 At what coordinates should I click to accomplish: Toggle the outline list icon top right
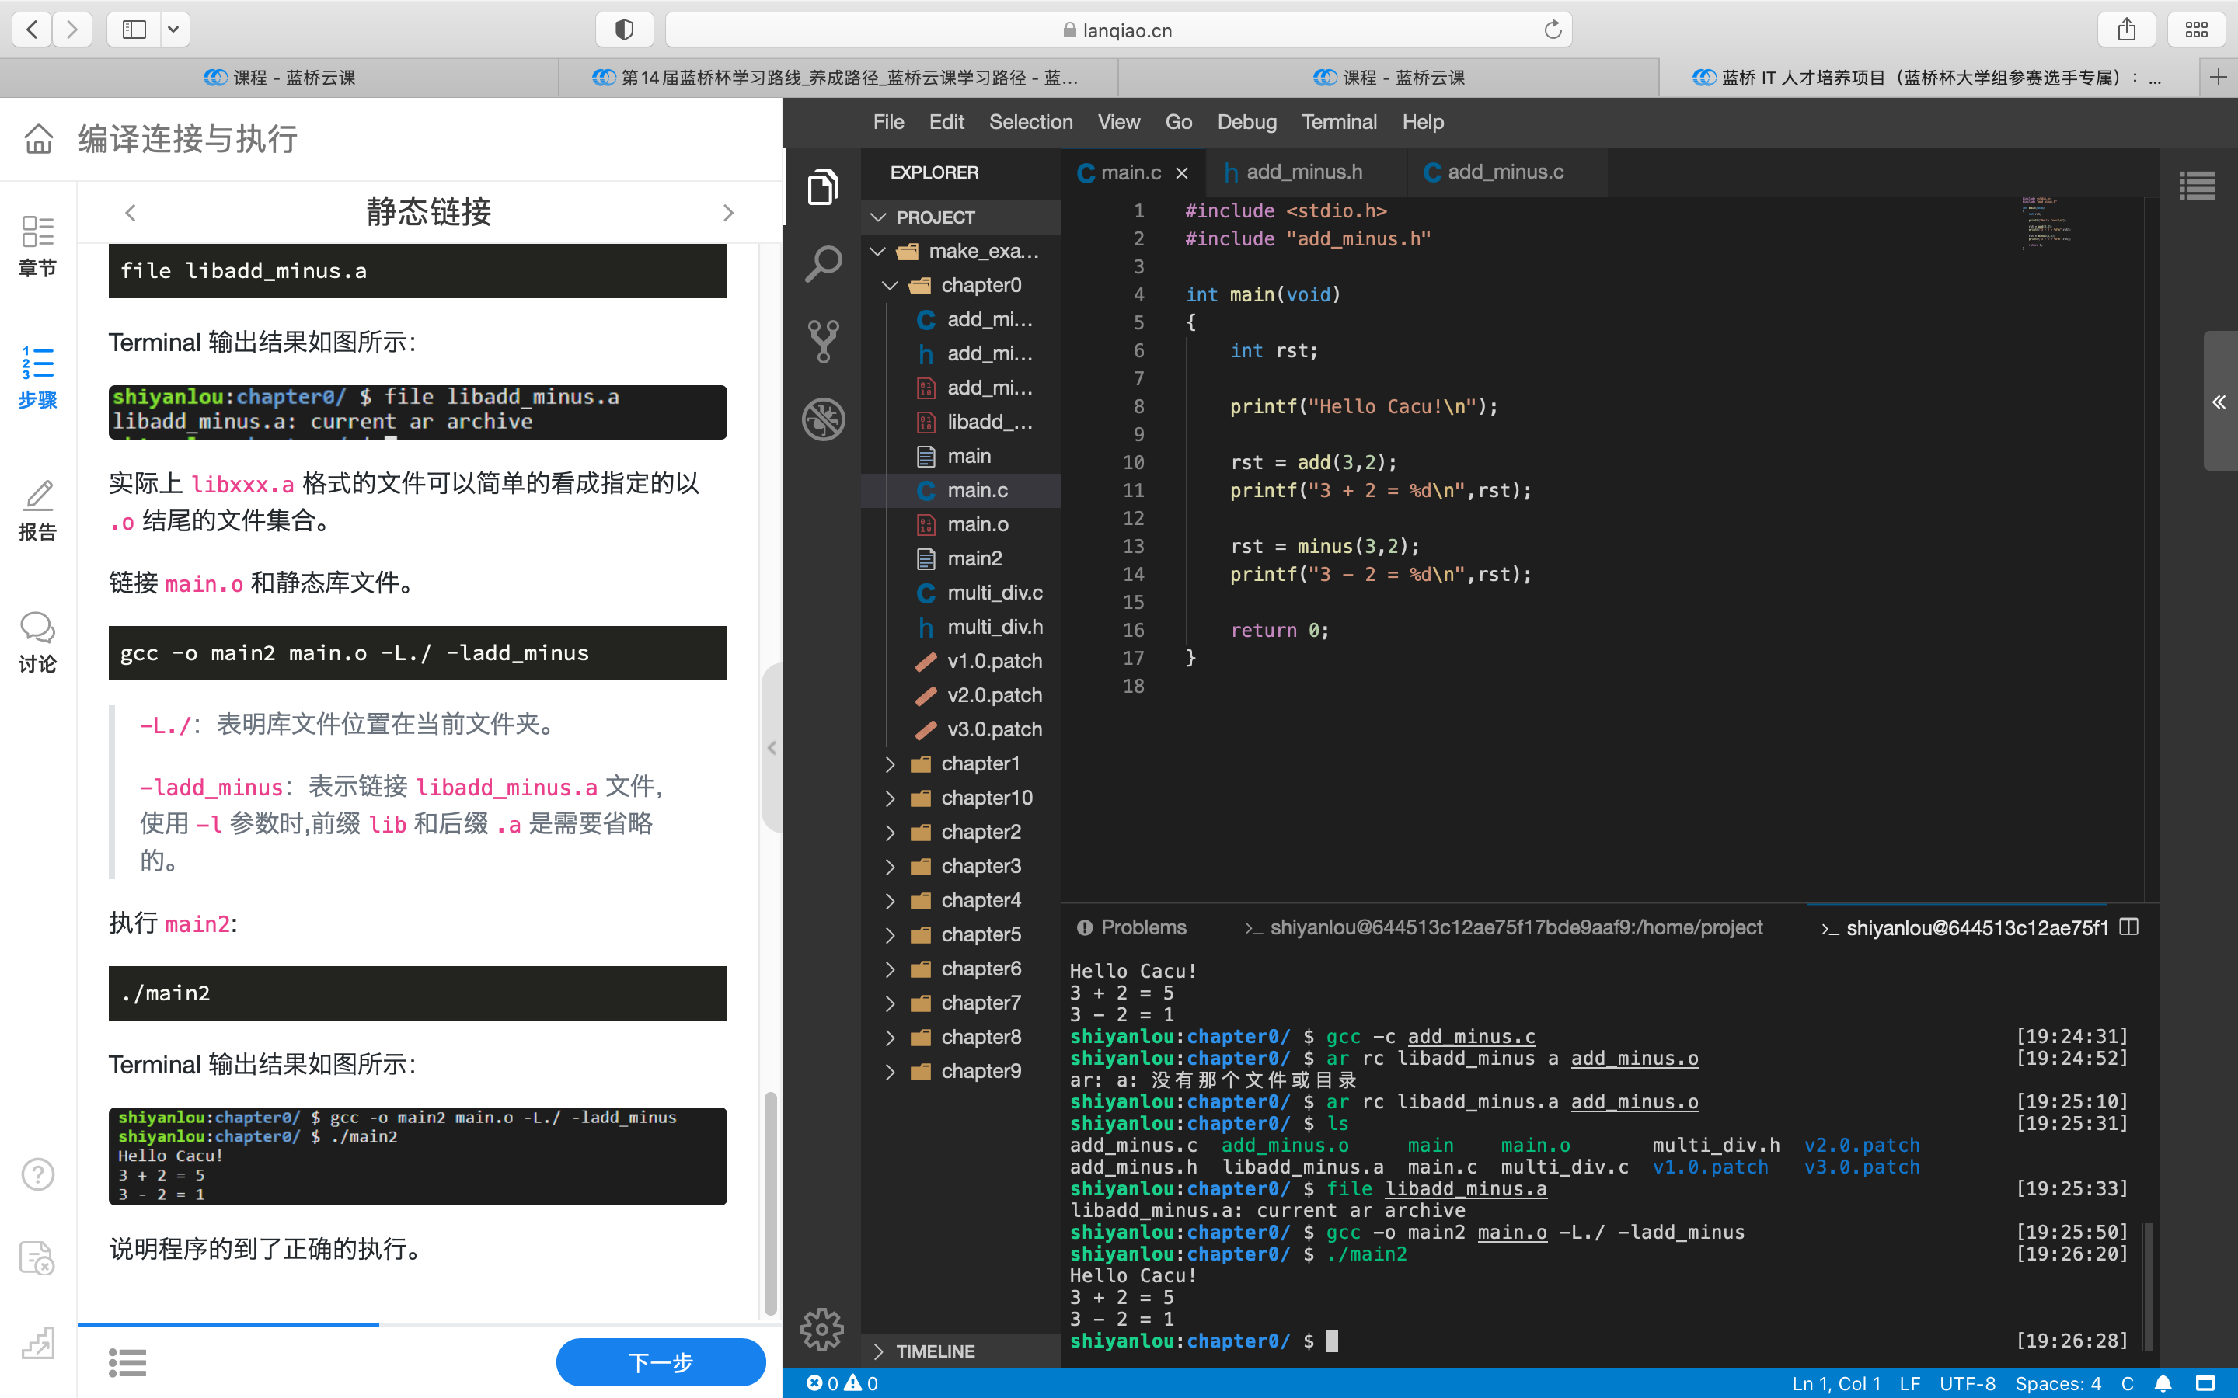(x=2196, y=185)
